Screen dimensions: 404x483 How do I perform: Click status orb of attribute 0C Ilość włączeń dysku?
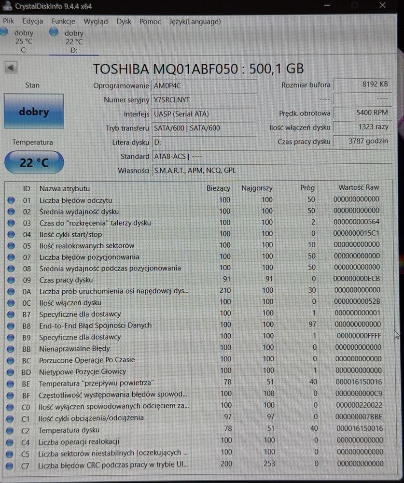click(11, 302)
